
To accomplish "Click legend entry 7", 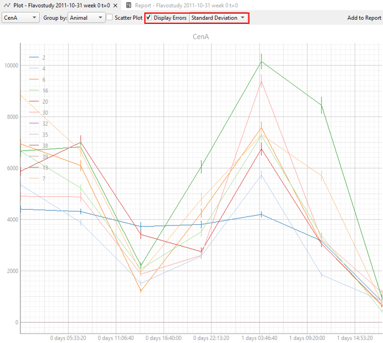I will [x=37, y=178].
